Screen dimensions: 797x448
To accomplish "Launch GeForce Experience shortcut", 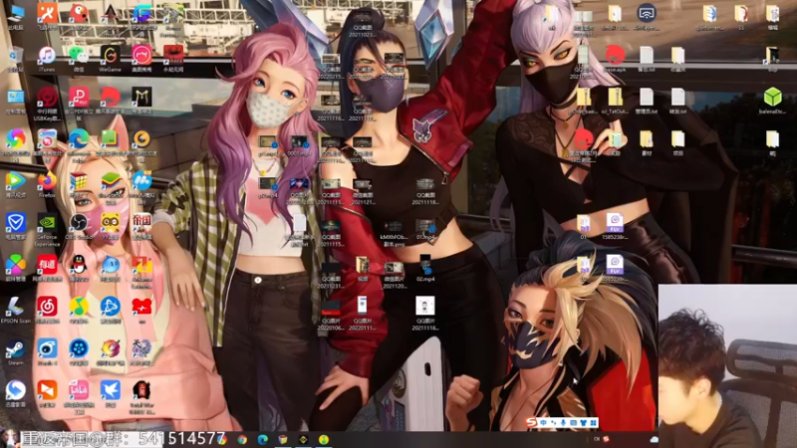I will click(x=47, y=223).
